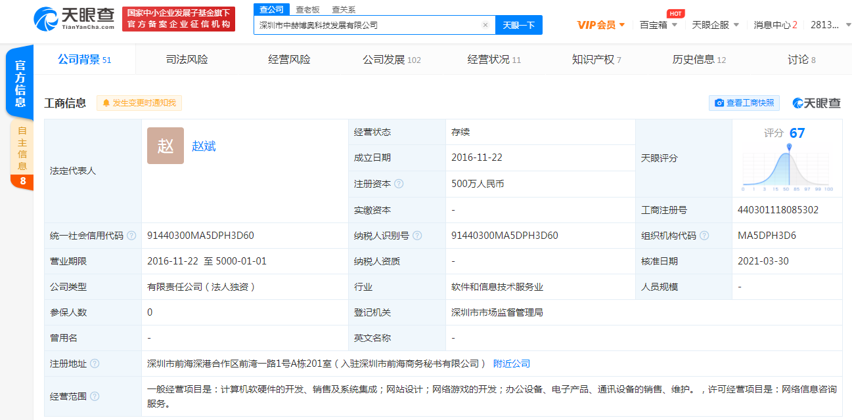Click the help icon next to 纳税人识别号

pyautogui.click(x=418, y=235)
